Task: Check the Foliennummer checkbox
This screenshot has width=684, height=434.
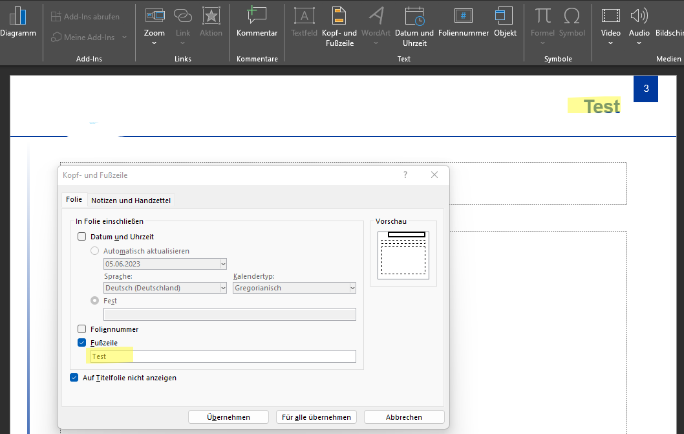Action: (x=81, y=329)
